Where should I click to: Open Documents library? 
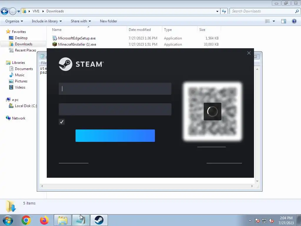point(24,69)
